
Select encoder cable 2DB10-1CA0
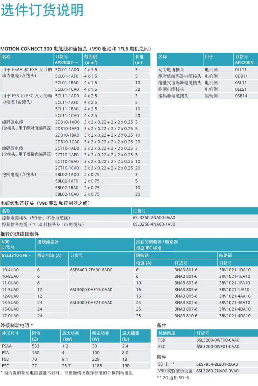coord(67,142)
